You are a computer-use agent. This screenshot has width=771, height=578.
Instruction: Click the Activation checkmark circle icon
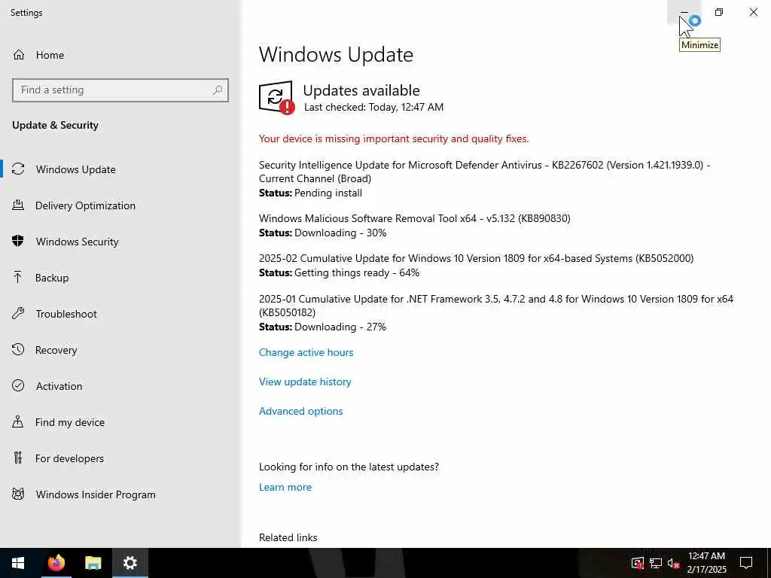point(18,386)
